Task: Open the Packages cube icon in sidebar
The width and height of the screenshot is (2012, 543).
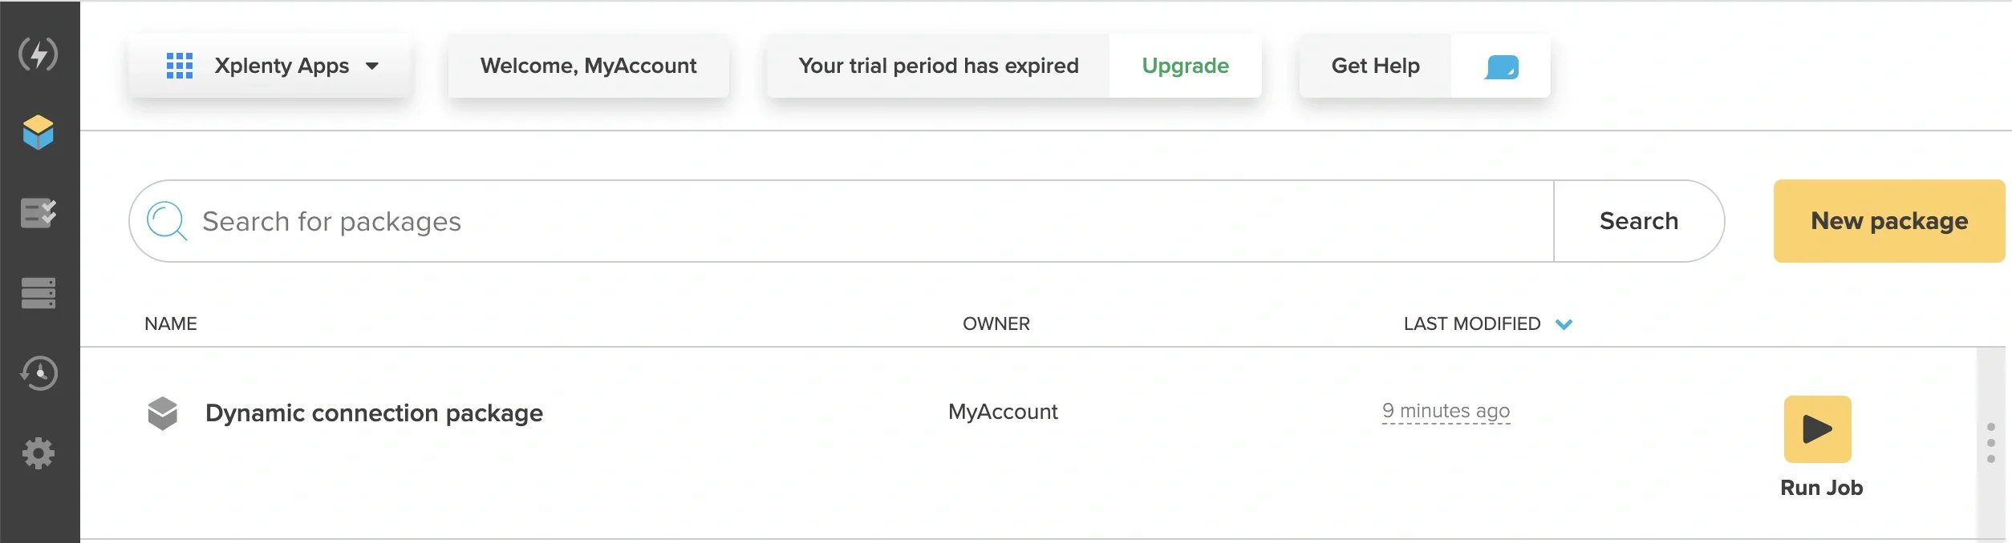Action: click(x=39, y=132)
